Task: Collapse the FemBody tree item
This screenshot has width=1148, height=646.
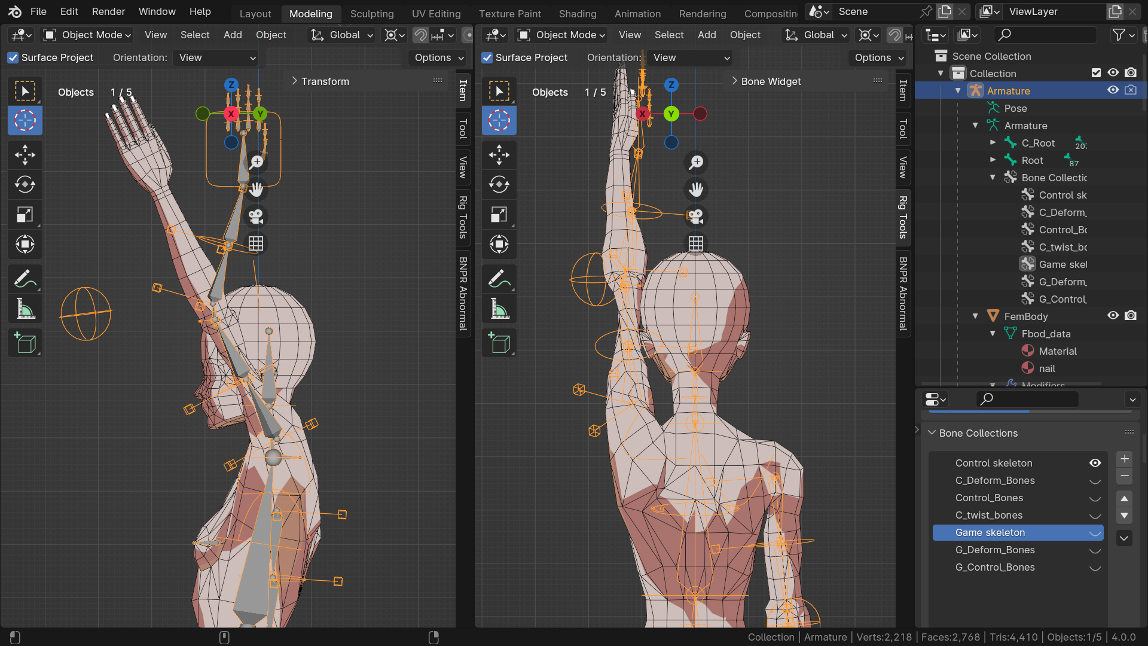Action: click(975, 316)
